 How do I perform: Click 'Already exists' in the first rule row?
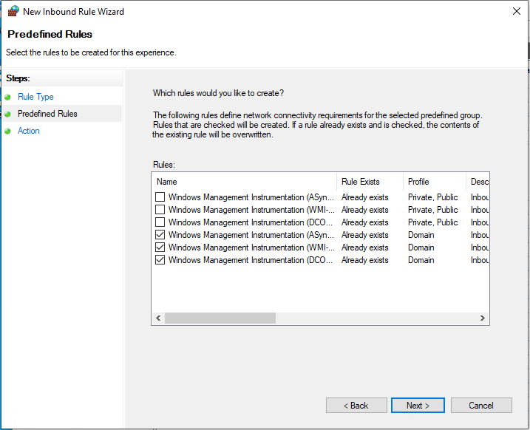[x=364, y=197]
